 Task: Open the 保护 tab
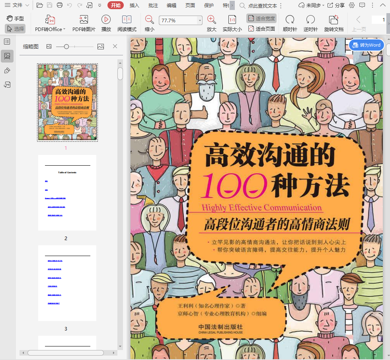coord(209,6)
